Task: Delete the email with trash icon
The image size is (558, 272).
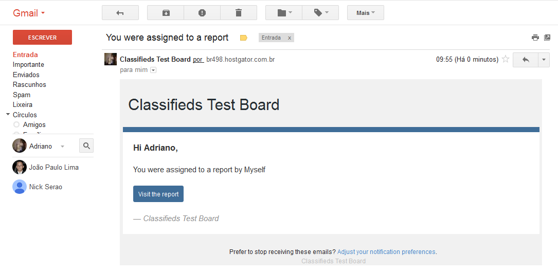Action: 239,13
